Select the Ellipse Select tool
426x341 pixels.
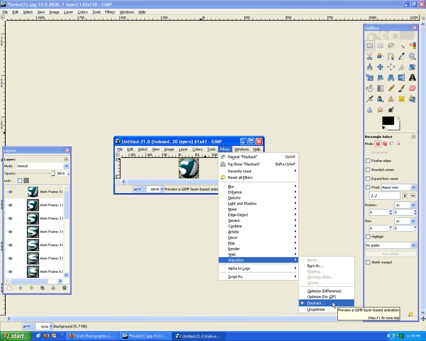(x=380, y=46)
